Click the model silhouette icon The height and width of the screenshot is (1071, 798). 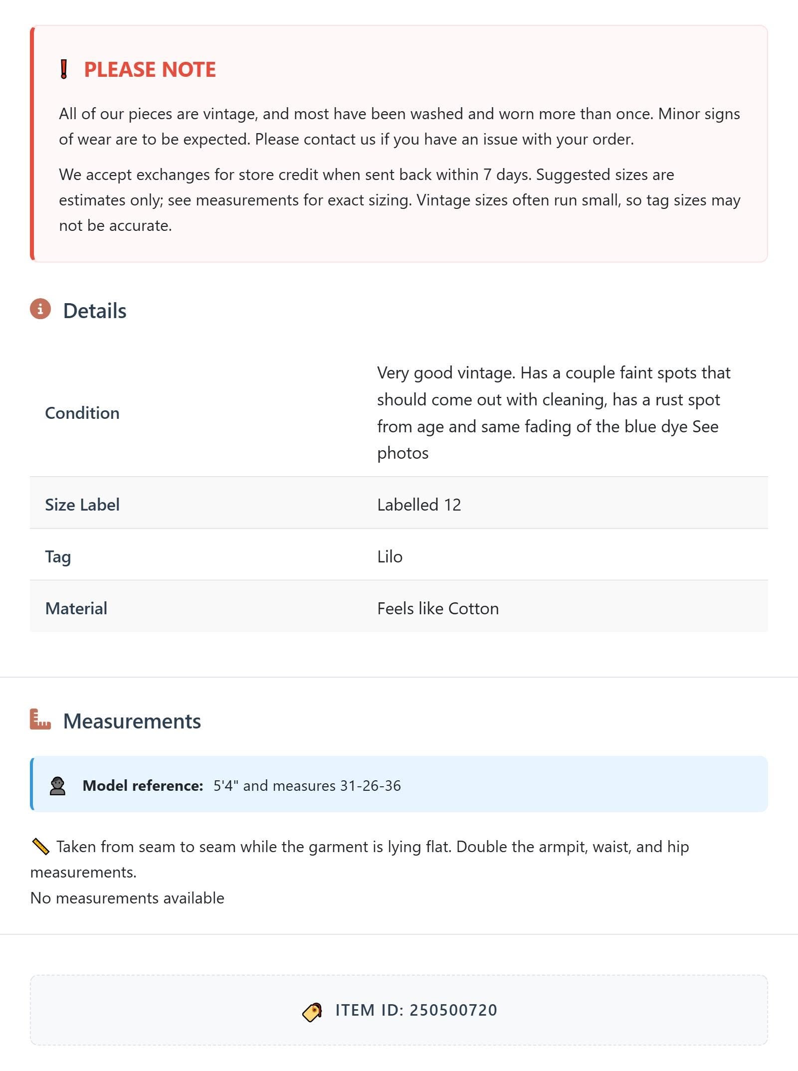(x=58, y=786)
